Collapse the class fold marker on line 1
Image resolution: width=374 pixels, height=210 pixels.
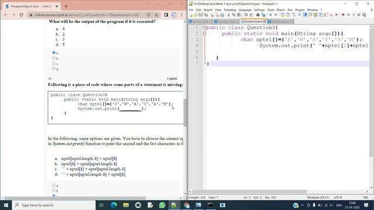(x=205, y=27)
